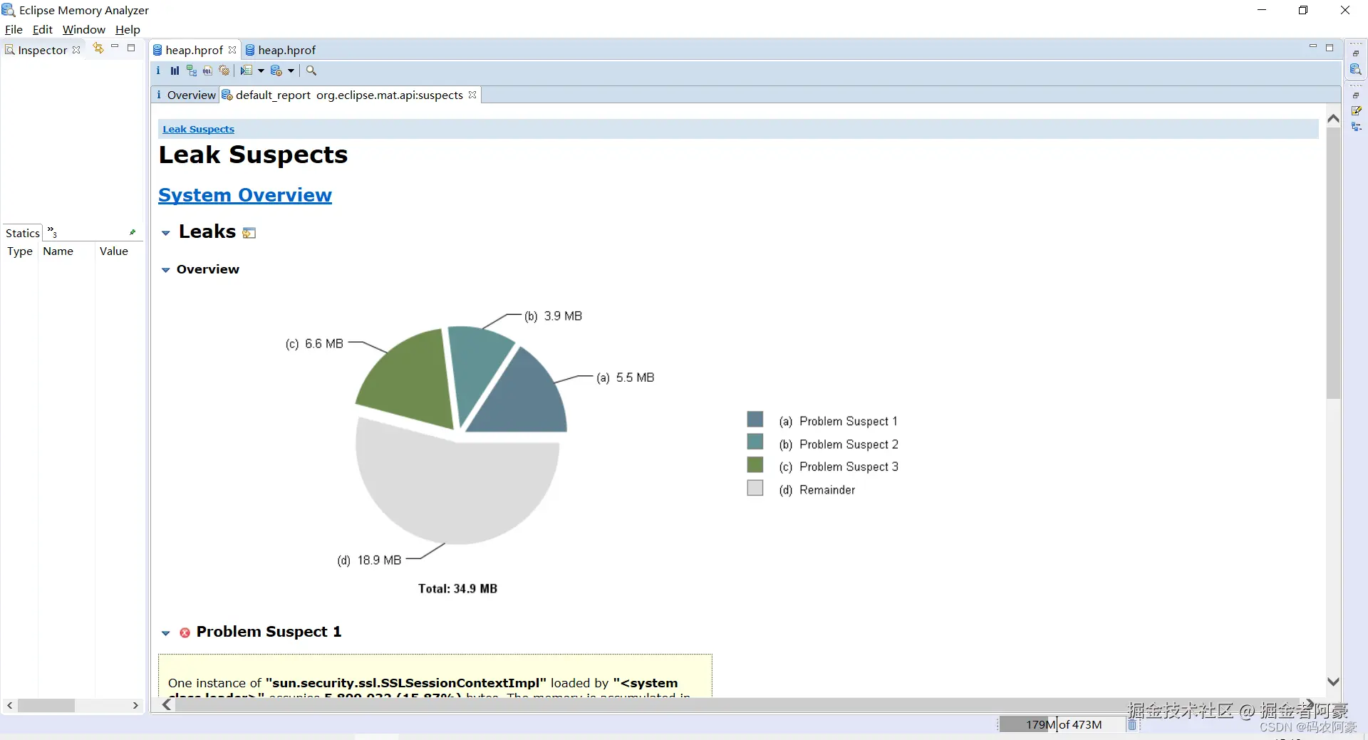This screenshot has width=1368, height=740.
Task: Open the heap dump overview info icon
Action: [158, 71]
